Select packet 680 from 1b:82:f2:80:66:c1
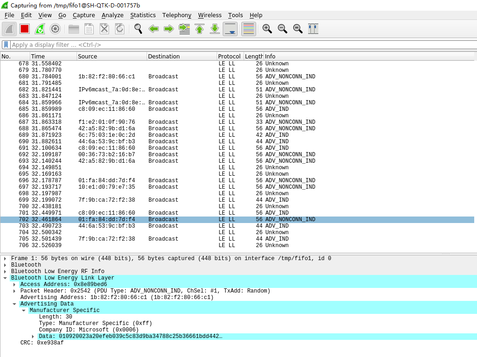 237,76
